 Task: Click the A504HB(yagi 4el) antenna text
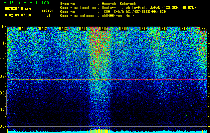(x=118, y=16)
